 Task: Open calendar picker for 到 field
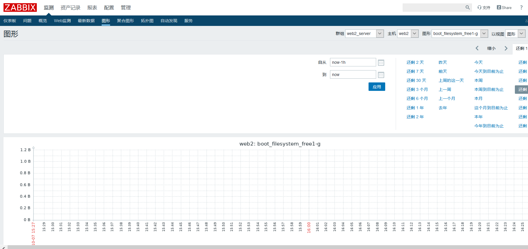381,75
